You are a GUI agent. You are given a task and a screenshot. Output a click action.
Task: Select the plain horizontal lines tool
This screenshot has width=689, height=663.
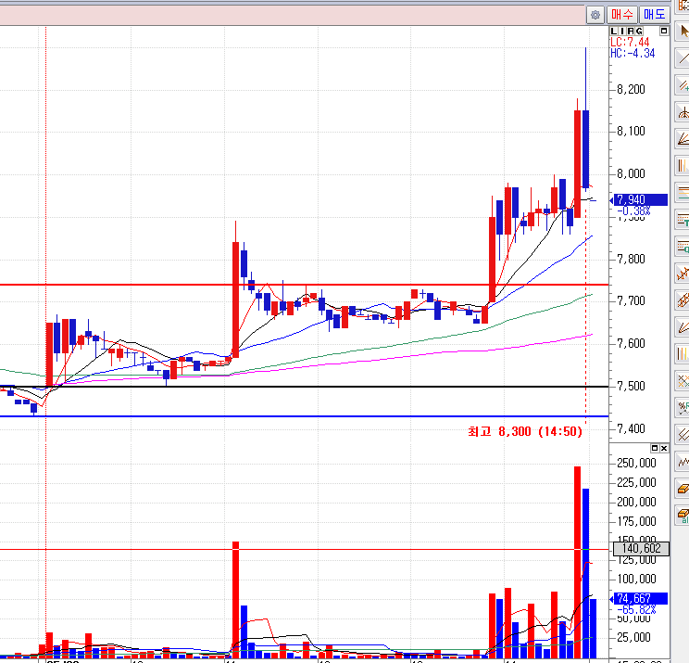tap(683, 193)
